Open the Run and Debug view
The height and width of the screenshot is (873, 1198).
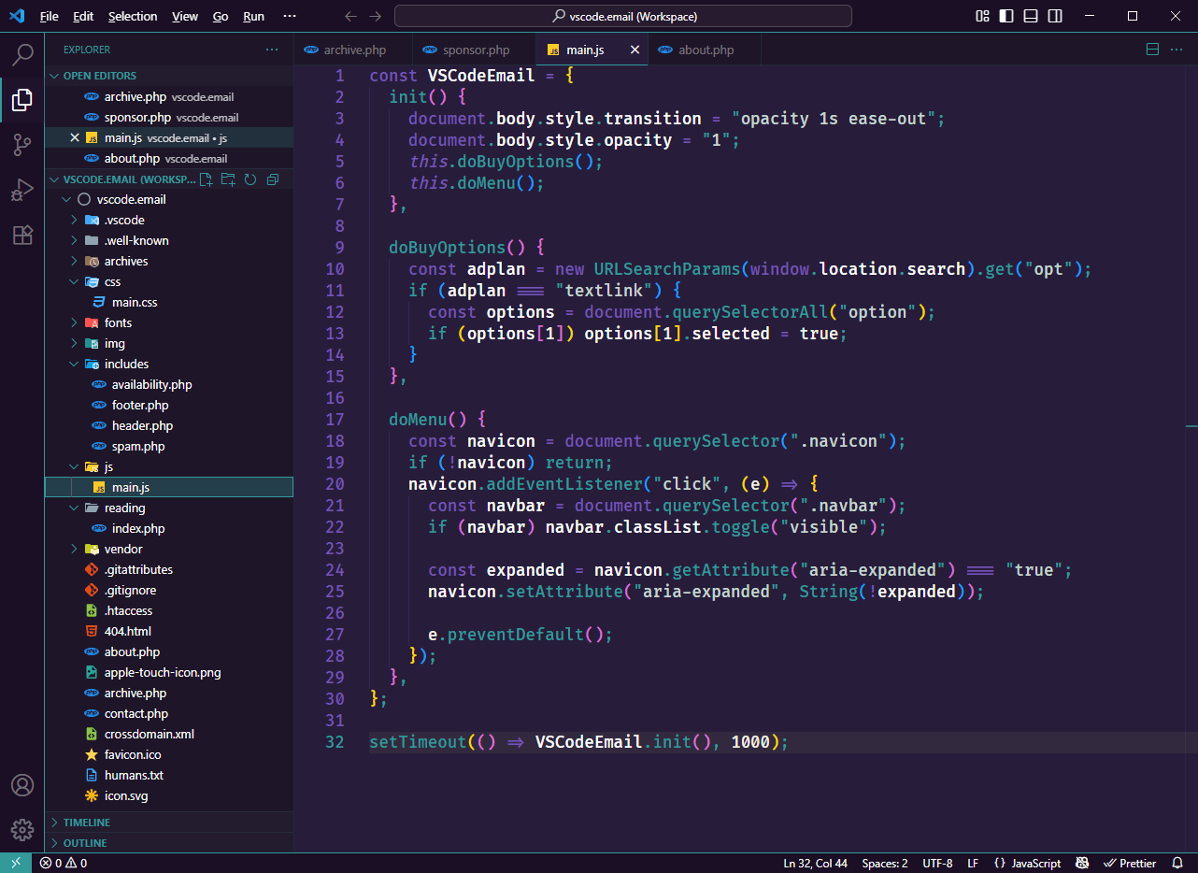22,190
